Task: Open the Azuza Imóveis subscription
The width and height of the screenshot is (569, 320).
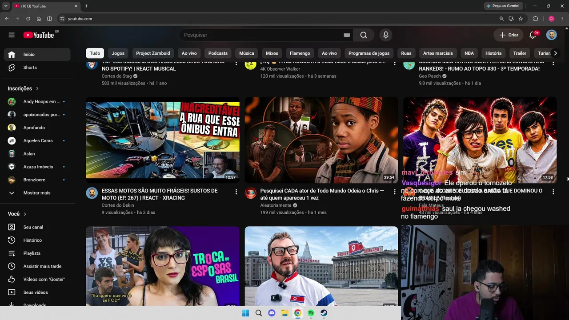Action: click(x=37, y=167)
